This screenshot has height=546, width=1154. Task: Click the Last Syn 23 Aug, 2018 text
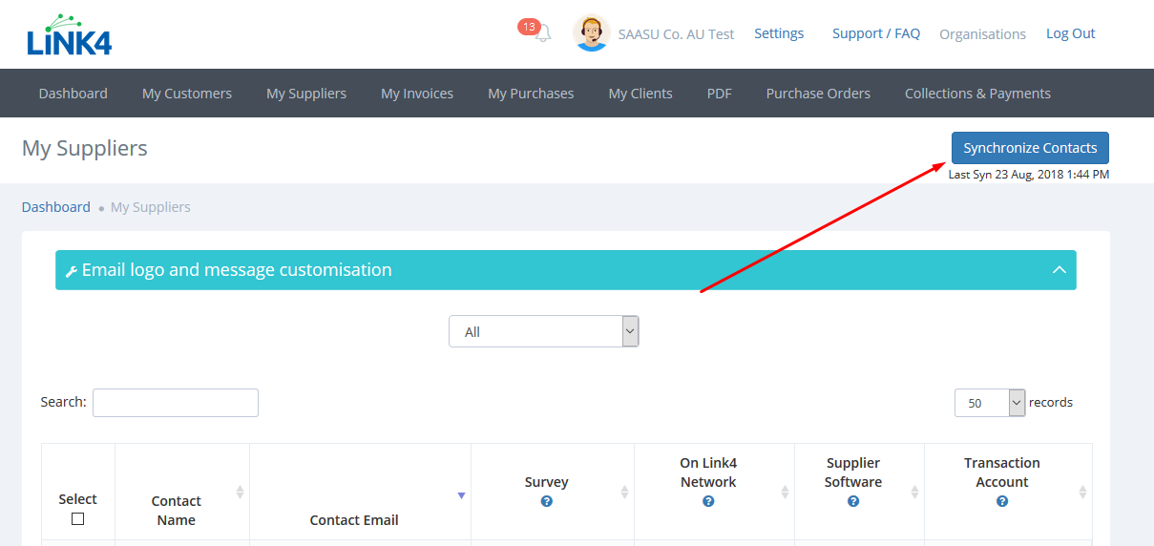(x=1029, y=175)
